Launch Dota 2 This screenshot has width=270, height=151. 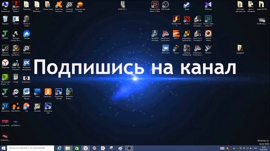187,20
